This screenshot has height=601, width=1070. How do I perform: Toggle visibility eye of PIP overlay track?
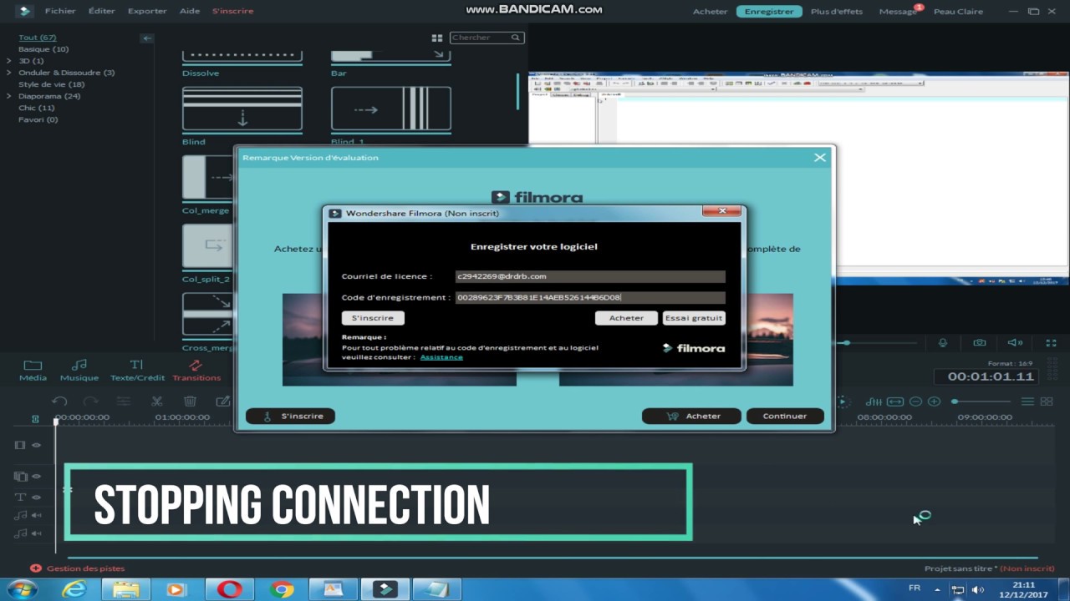(36, 477)
